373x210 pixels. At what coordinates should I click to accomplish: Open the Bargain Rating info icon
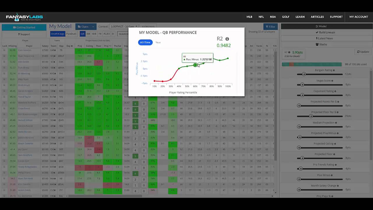(x=334, y=70)
